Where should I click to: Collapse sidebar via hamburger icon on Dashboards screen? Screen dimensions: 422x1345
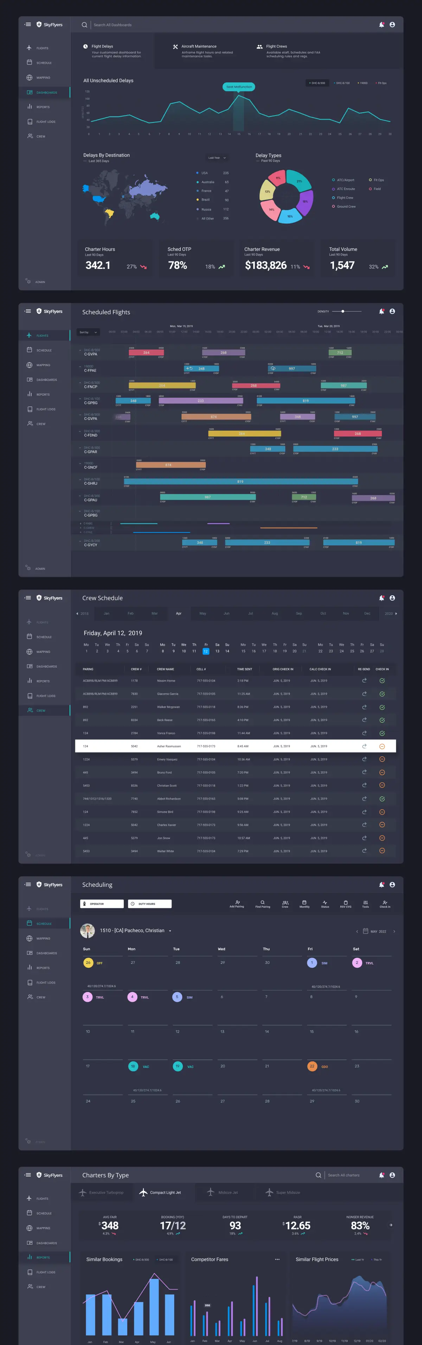pos(28,24)
